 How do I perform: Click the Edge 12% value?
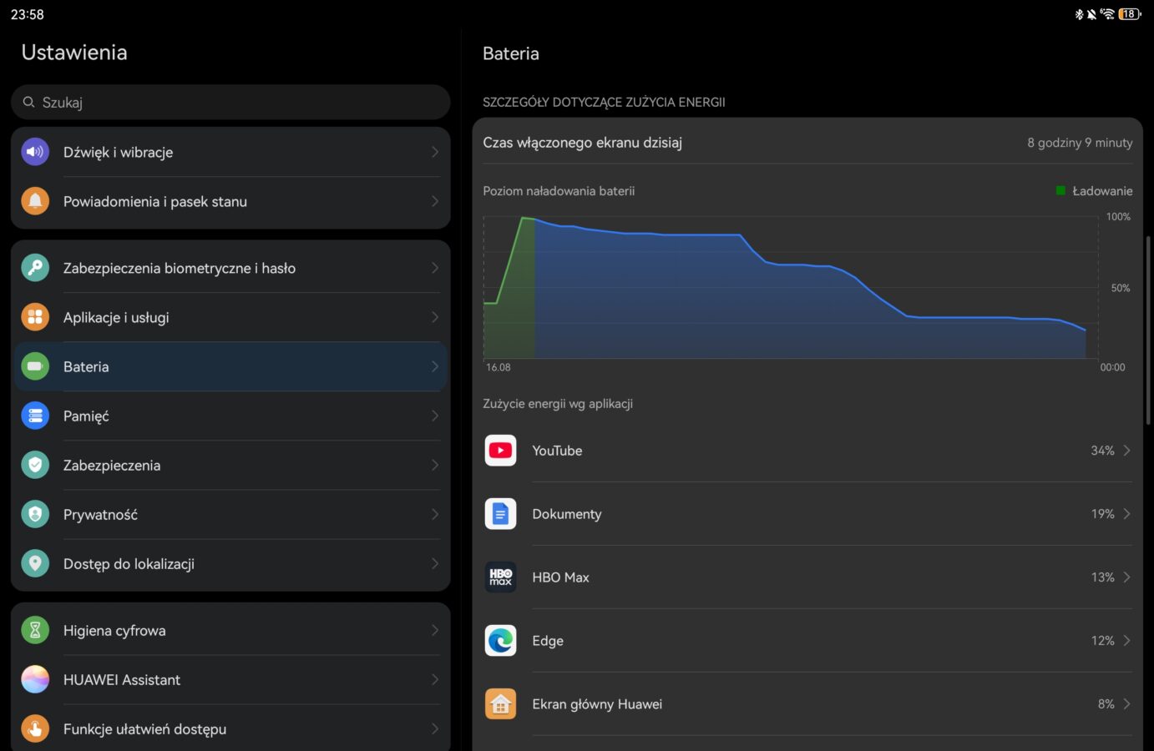pos(1102,641)
